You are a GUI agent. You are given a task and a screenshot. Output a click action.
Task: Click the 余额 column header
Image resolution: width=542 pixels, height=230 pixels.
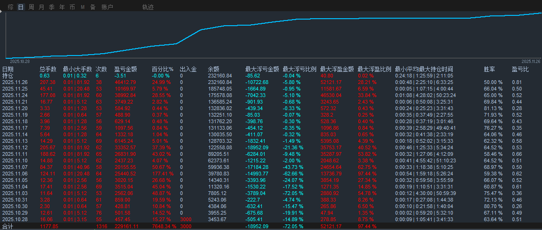[x=214, y=70]
